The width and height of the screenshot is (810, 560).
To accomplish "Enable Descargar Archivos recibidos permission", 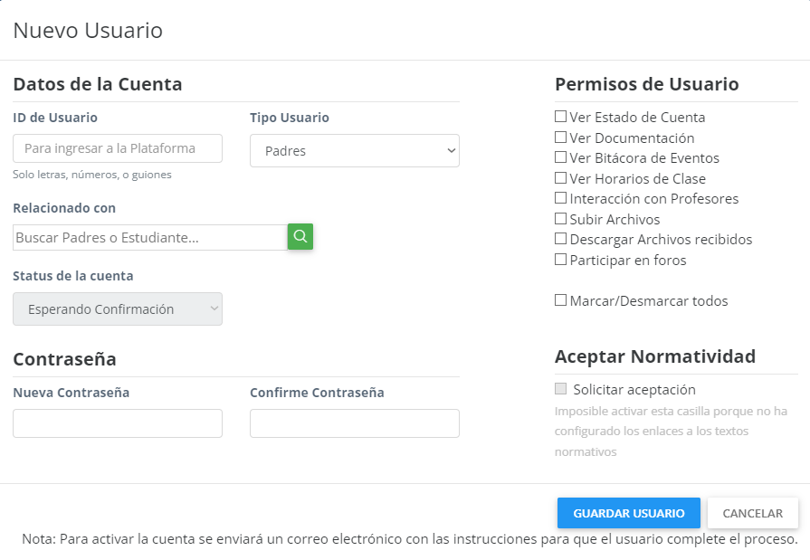I will coord(561,239).
